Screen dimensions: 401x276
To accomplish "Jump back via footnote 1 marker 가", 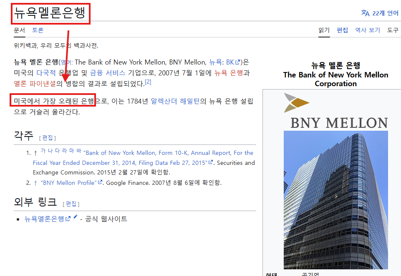I will [x=43, y=151].
